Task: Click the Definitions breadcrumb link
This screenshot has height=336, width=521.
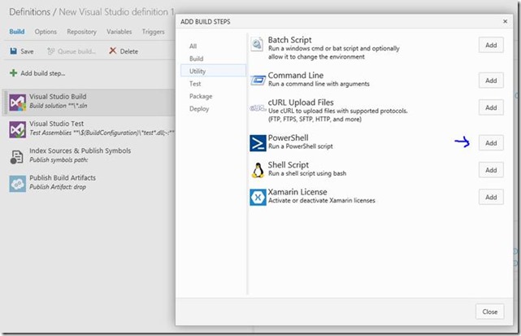Action: (x=29, y=12)
